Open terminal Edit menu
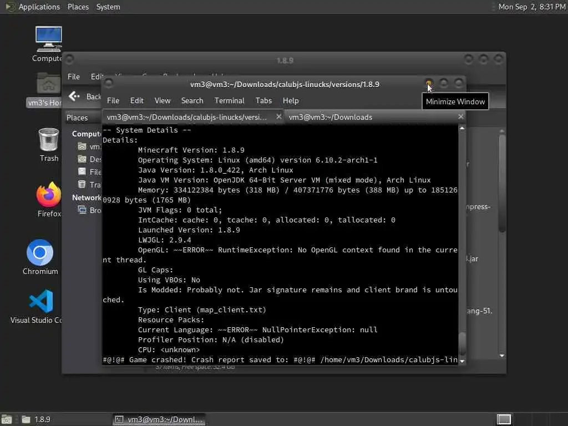The image size is (568, 426). coord(136,101)
